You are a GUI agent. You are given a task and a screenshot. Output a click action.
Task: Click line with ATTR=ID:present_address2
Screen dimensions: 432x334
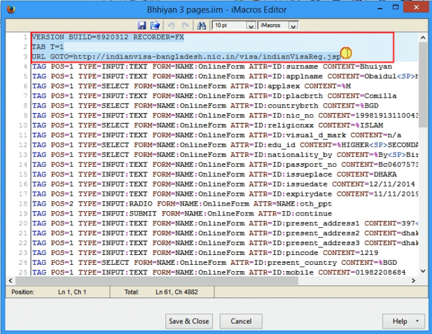(x=225, y=233)
